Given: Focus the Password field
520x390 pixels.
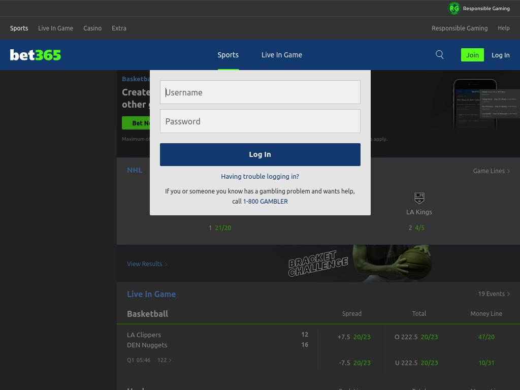Looking at the screenshot, I should [260, 121].
